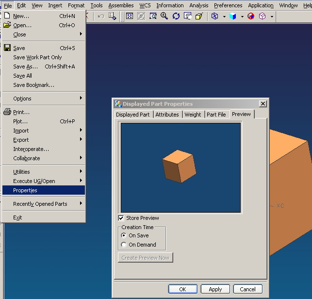
Task: Expand the Utilities submenu
Action: [44, 172]
